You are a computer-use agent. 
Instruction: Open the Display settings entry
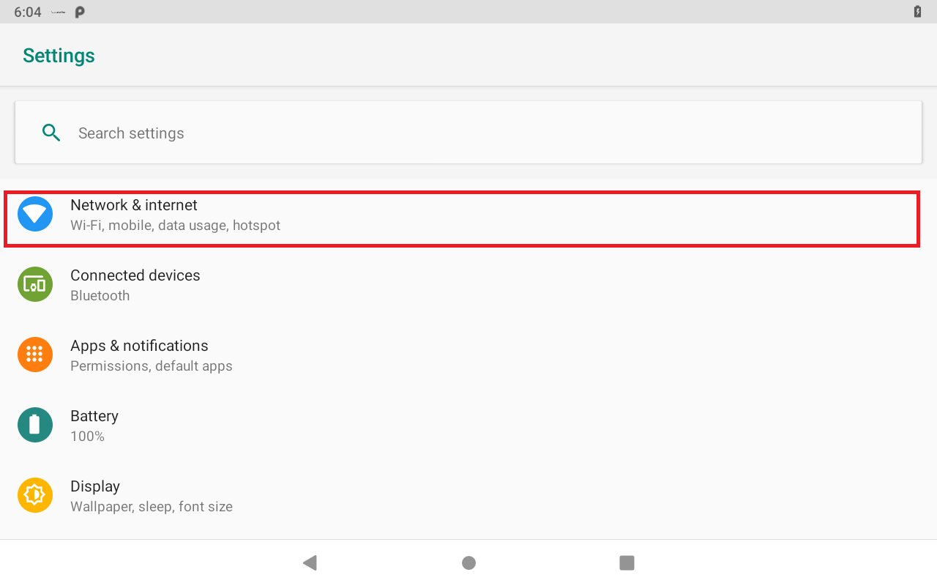(x=468, y=495)
